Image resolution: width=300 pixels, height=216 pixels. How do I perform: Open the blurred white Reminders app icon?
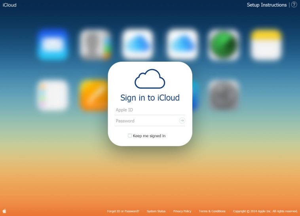tap(53, 95)
